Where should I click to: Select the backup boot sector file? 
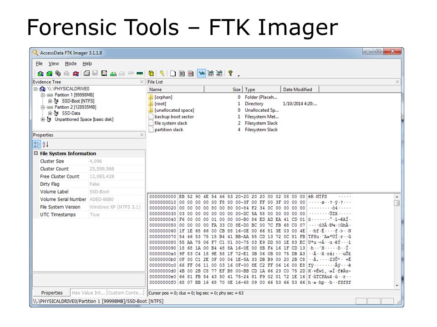tap(174, 117)
